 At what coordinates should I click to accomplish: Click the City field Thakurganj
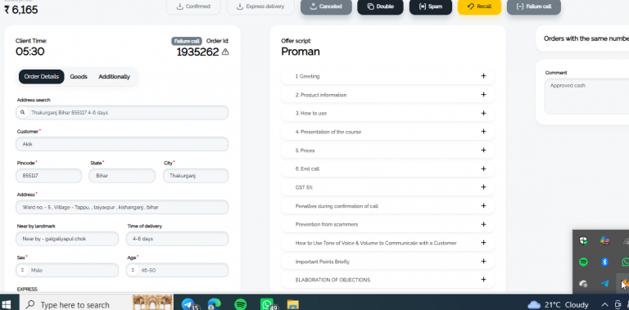pos(196,175)
